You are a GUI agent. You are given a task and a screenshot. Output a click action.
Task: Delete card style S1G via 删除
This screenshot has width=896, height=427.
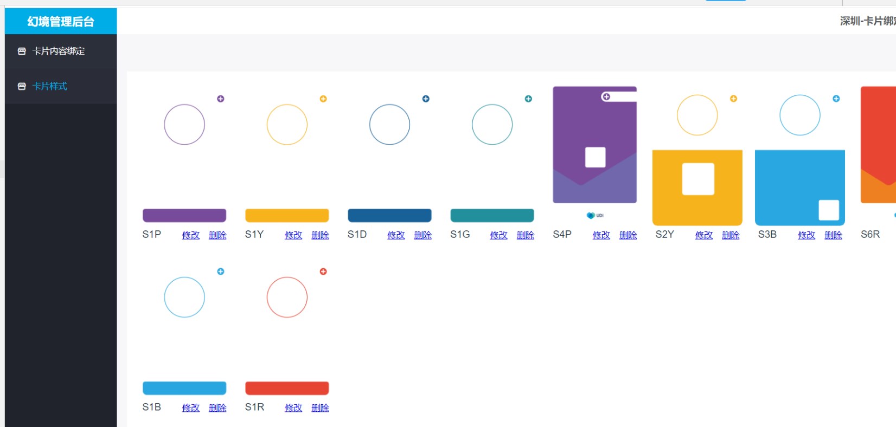pyautogui.click(x=526, y=235)
